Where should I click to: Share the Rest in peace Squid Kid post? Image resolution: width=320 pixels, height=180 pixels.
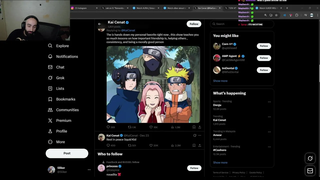tap(199, 145)
